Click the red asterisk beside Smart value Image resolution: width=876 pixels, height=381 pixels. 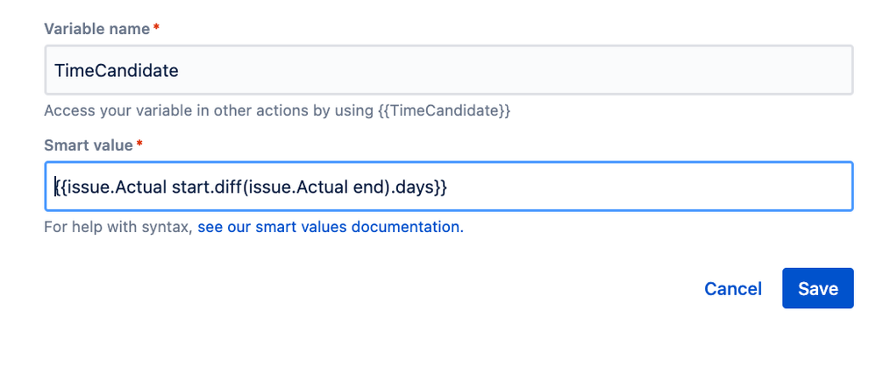point(139,145)
